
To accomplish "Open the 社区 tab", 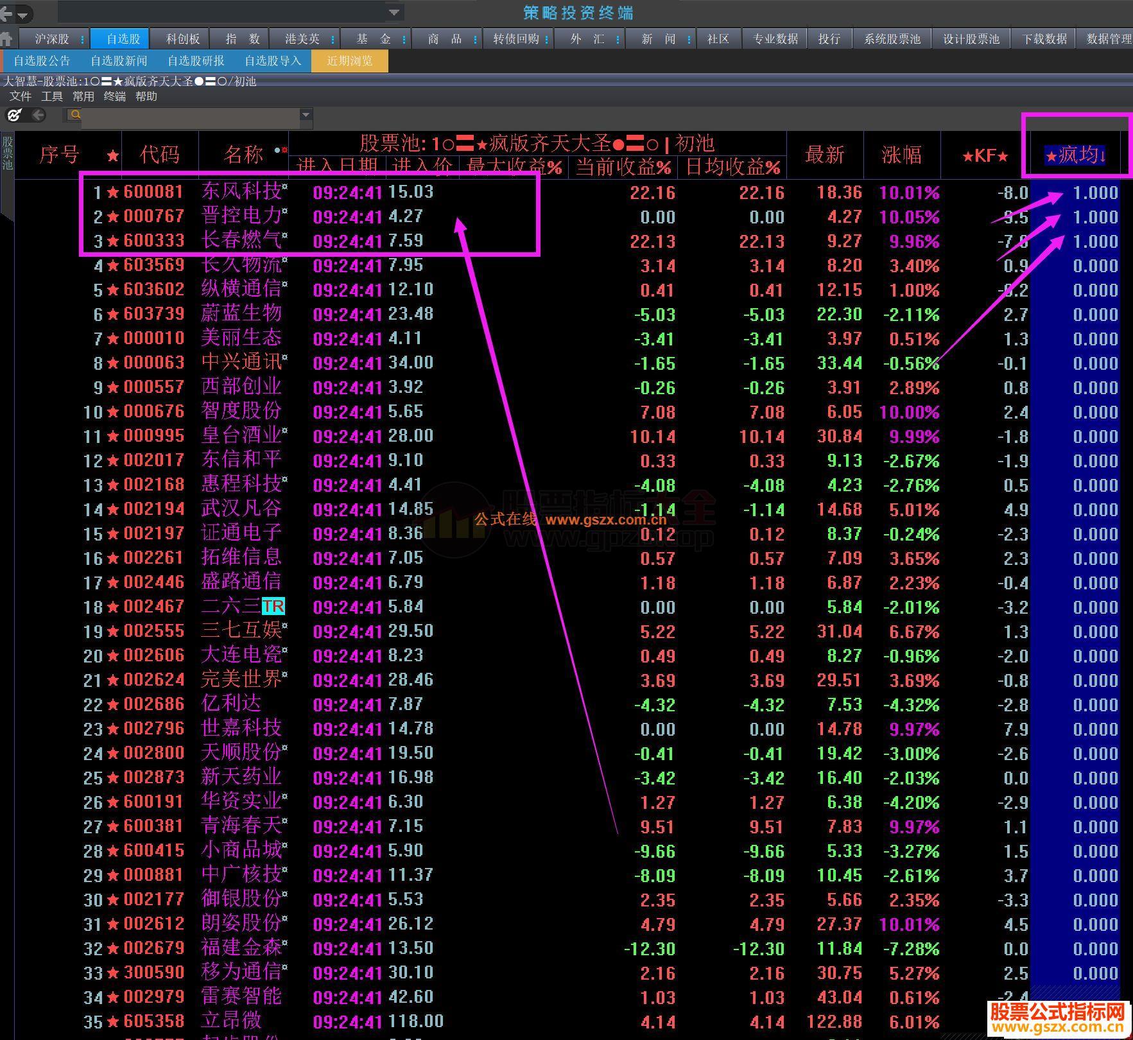I will 718,39.
